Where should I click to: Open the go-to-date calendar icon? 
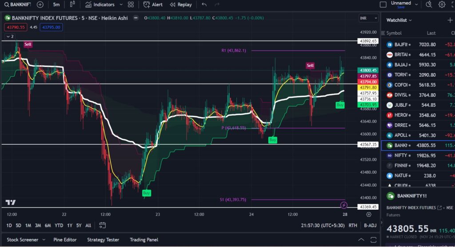[102, 225]
